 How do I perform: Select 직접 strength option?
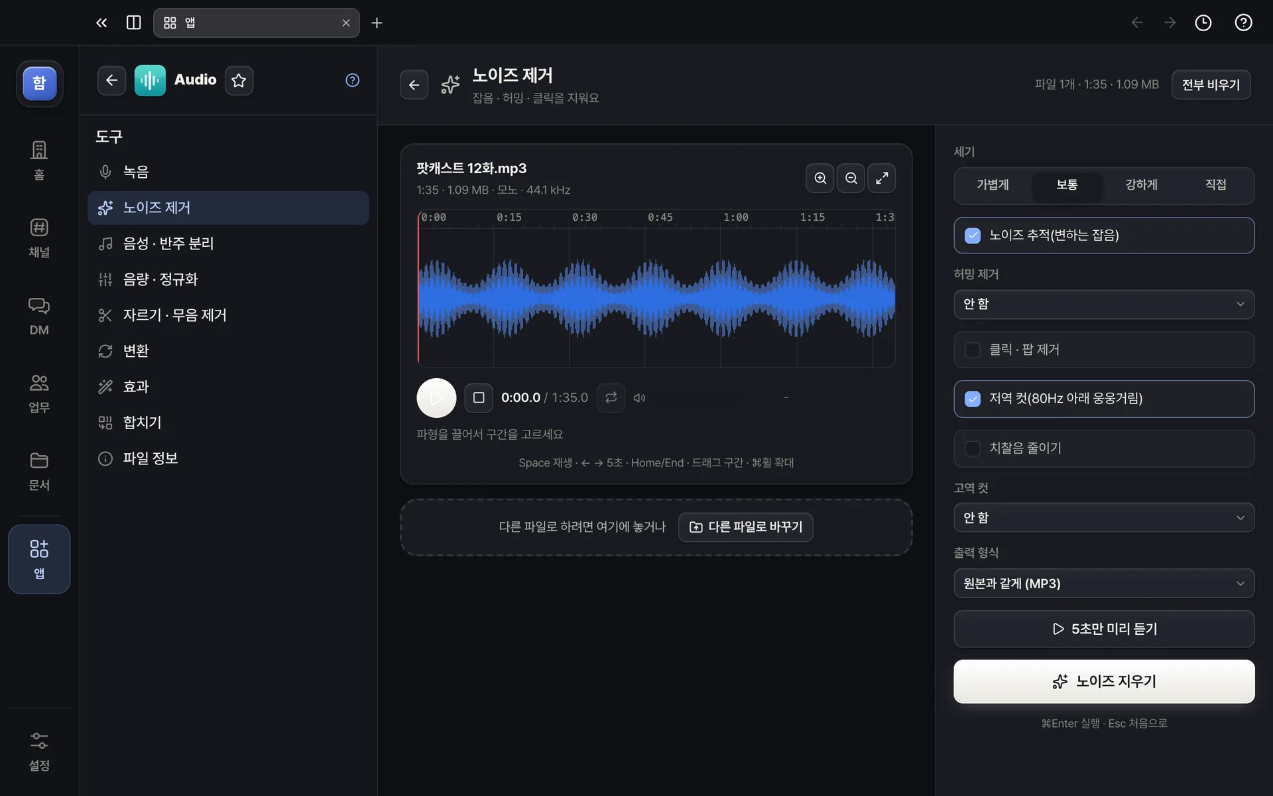pyautogui.click(x=1215, y=185)
